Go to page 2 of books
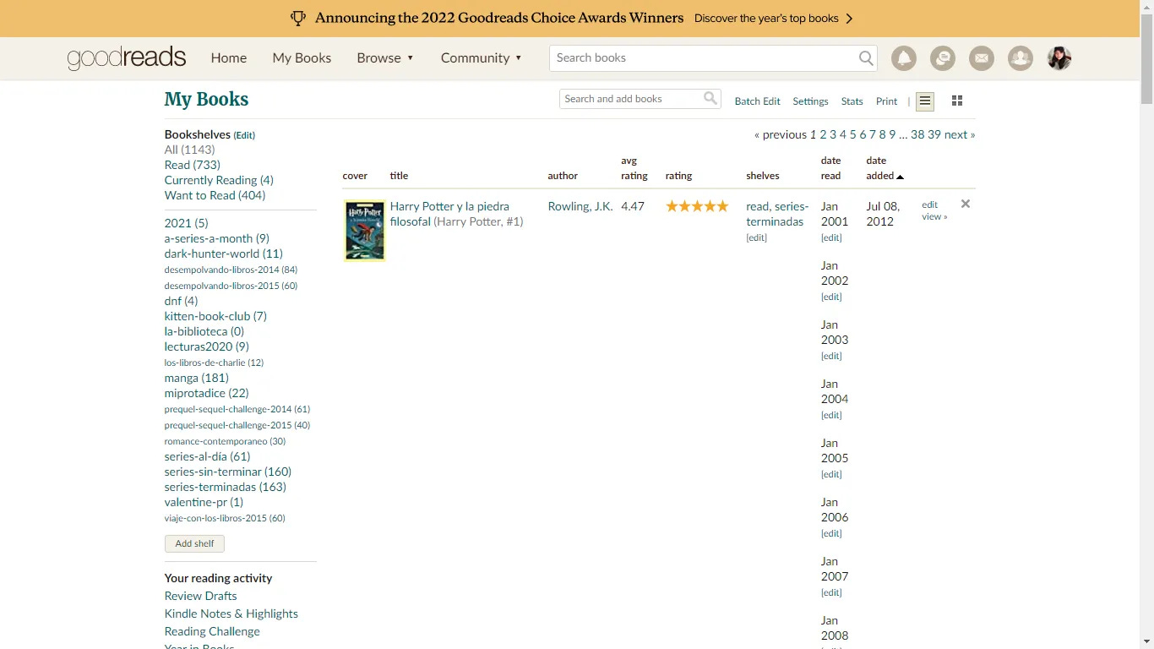 [x=823, y=134]
